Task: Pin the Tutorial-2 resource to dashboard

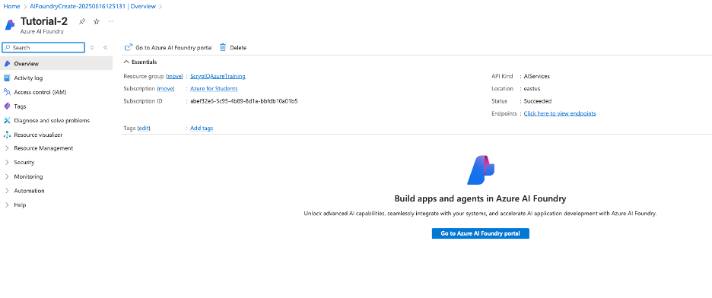Action: pyautogui.click(x=81, y=21)
